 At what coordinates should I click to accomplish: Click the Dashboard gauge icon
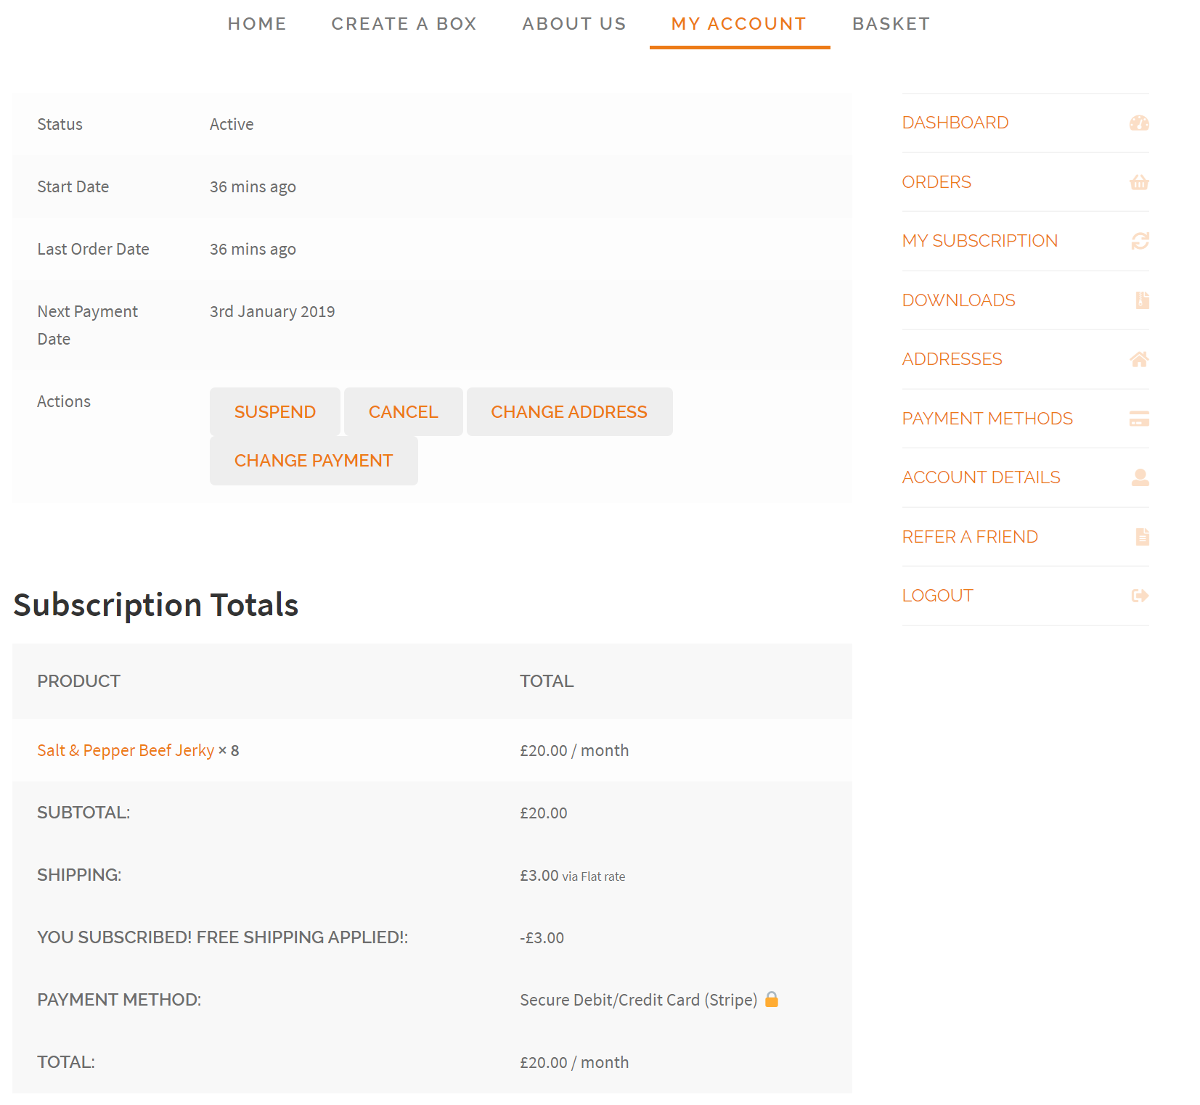1139,123
